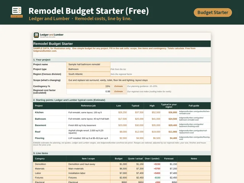
Task: Open the flooring-cost guide link
Action: click(194, 138)
